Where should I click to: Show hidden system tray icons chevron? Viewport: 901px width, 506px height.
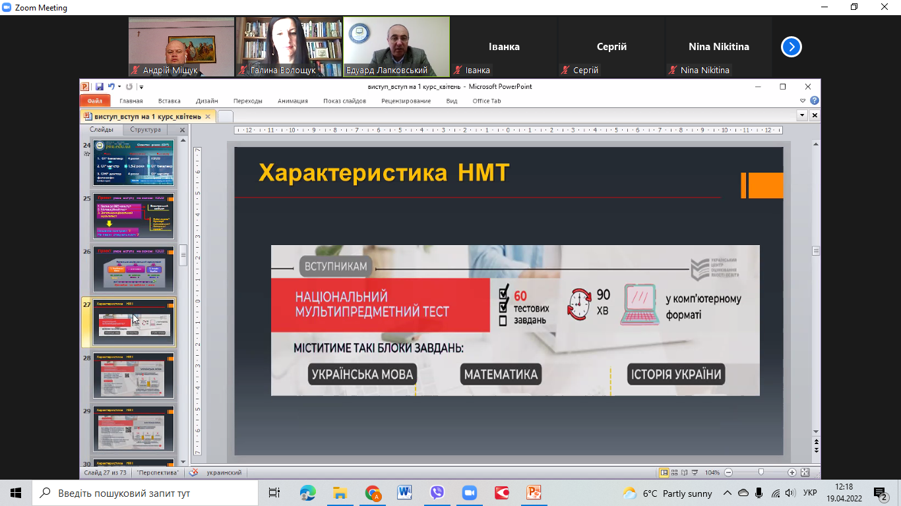[x=728, y=493]
